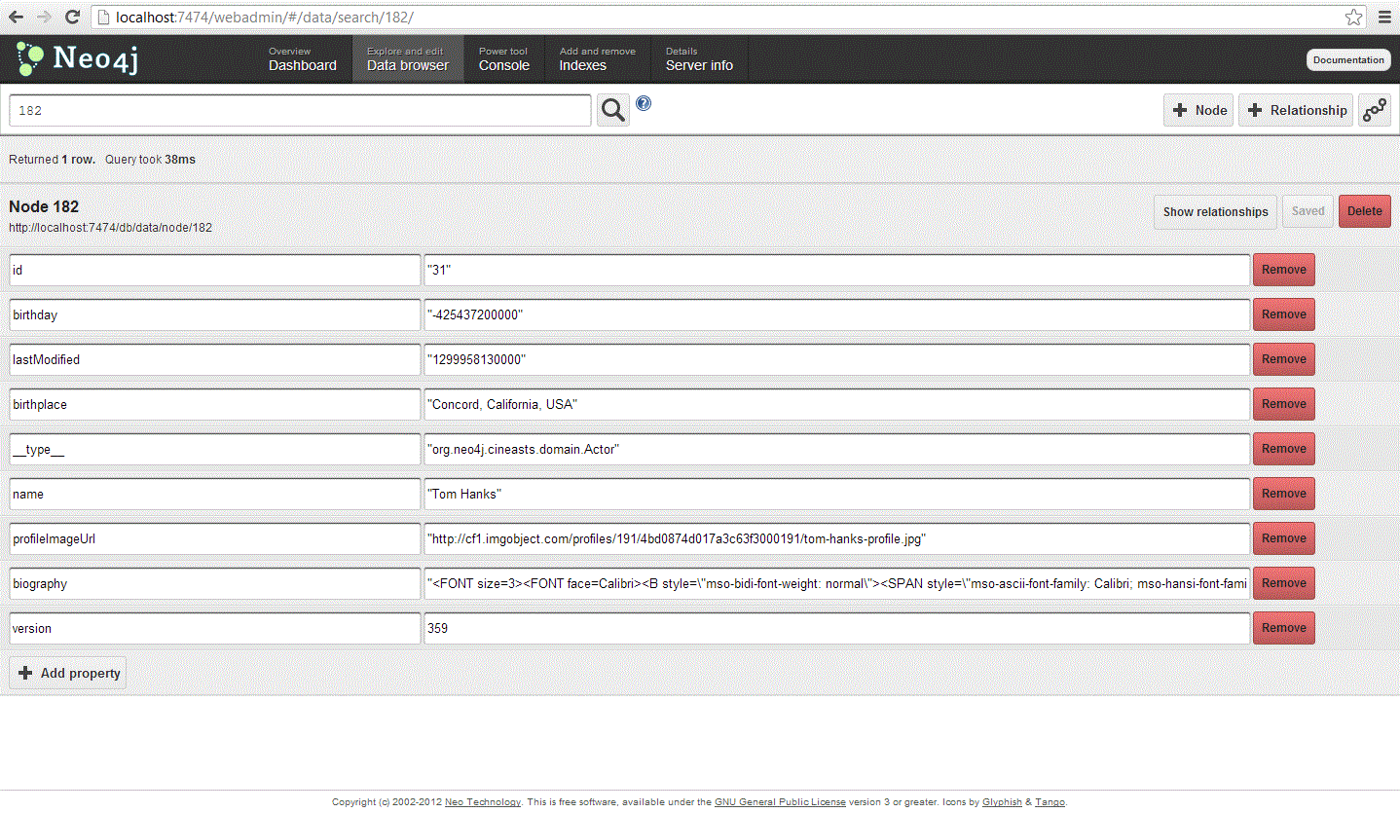
Task: Open the Tango icons link
Action: click(1050, 802)
